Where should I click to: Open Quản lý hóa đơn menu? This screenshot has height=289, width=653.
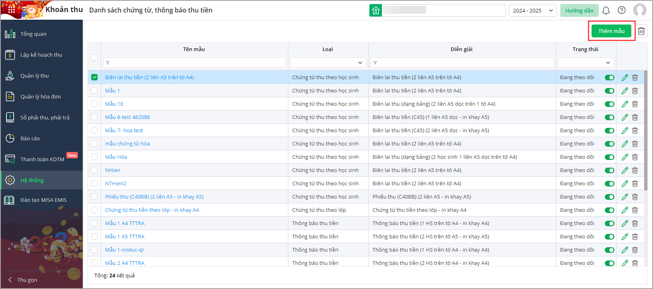(x=42, y=97)
